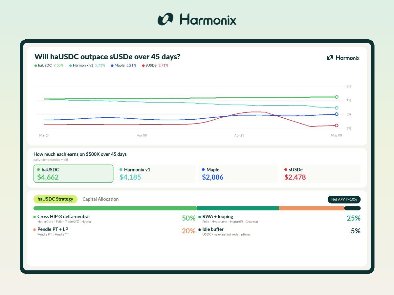Click the 'How much each earns on $500K' heading
Screen dimensions: 394x295
80,154
